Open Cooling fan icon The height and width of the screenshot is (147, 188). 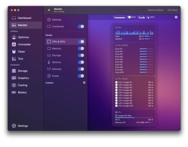coord(14,85)
